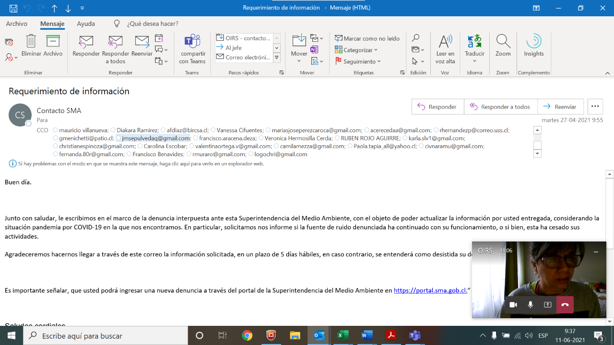The width and height of the screenshot is (614, 345).
Task: Open the portal.sma.gob.cl link
Action: pos(430,290)
